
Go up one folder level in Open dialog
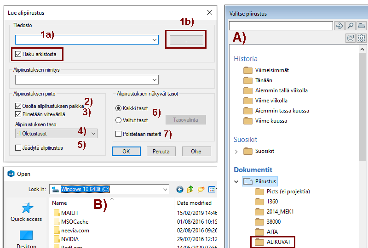click(190, 189)
